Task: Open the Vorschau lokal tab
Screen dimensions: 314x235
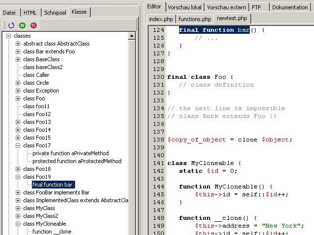Action: click(183, 7)
